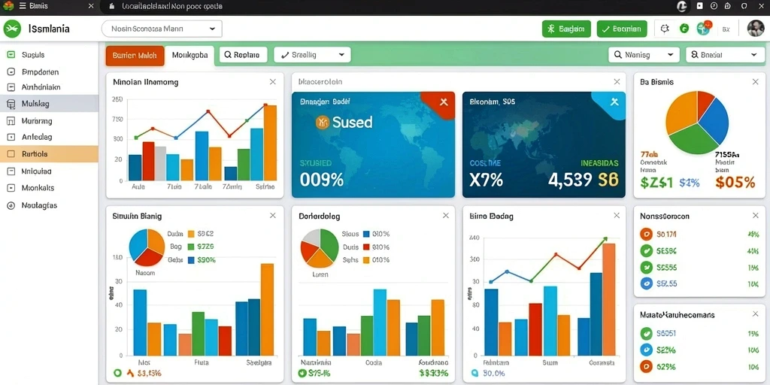770x385 pixels.
Task: Click the green check icon beside $8051
Action: (x=647, y=333)
